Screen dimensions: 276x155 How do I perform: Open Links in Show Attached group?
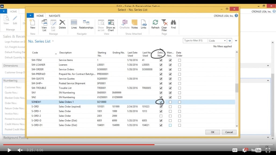tap(144, 24)
